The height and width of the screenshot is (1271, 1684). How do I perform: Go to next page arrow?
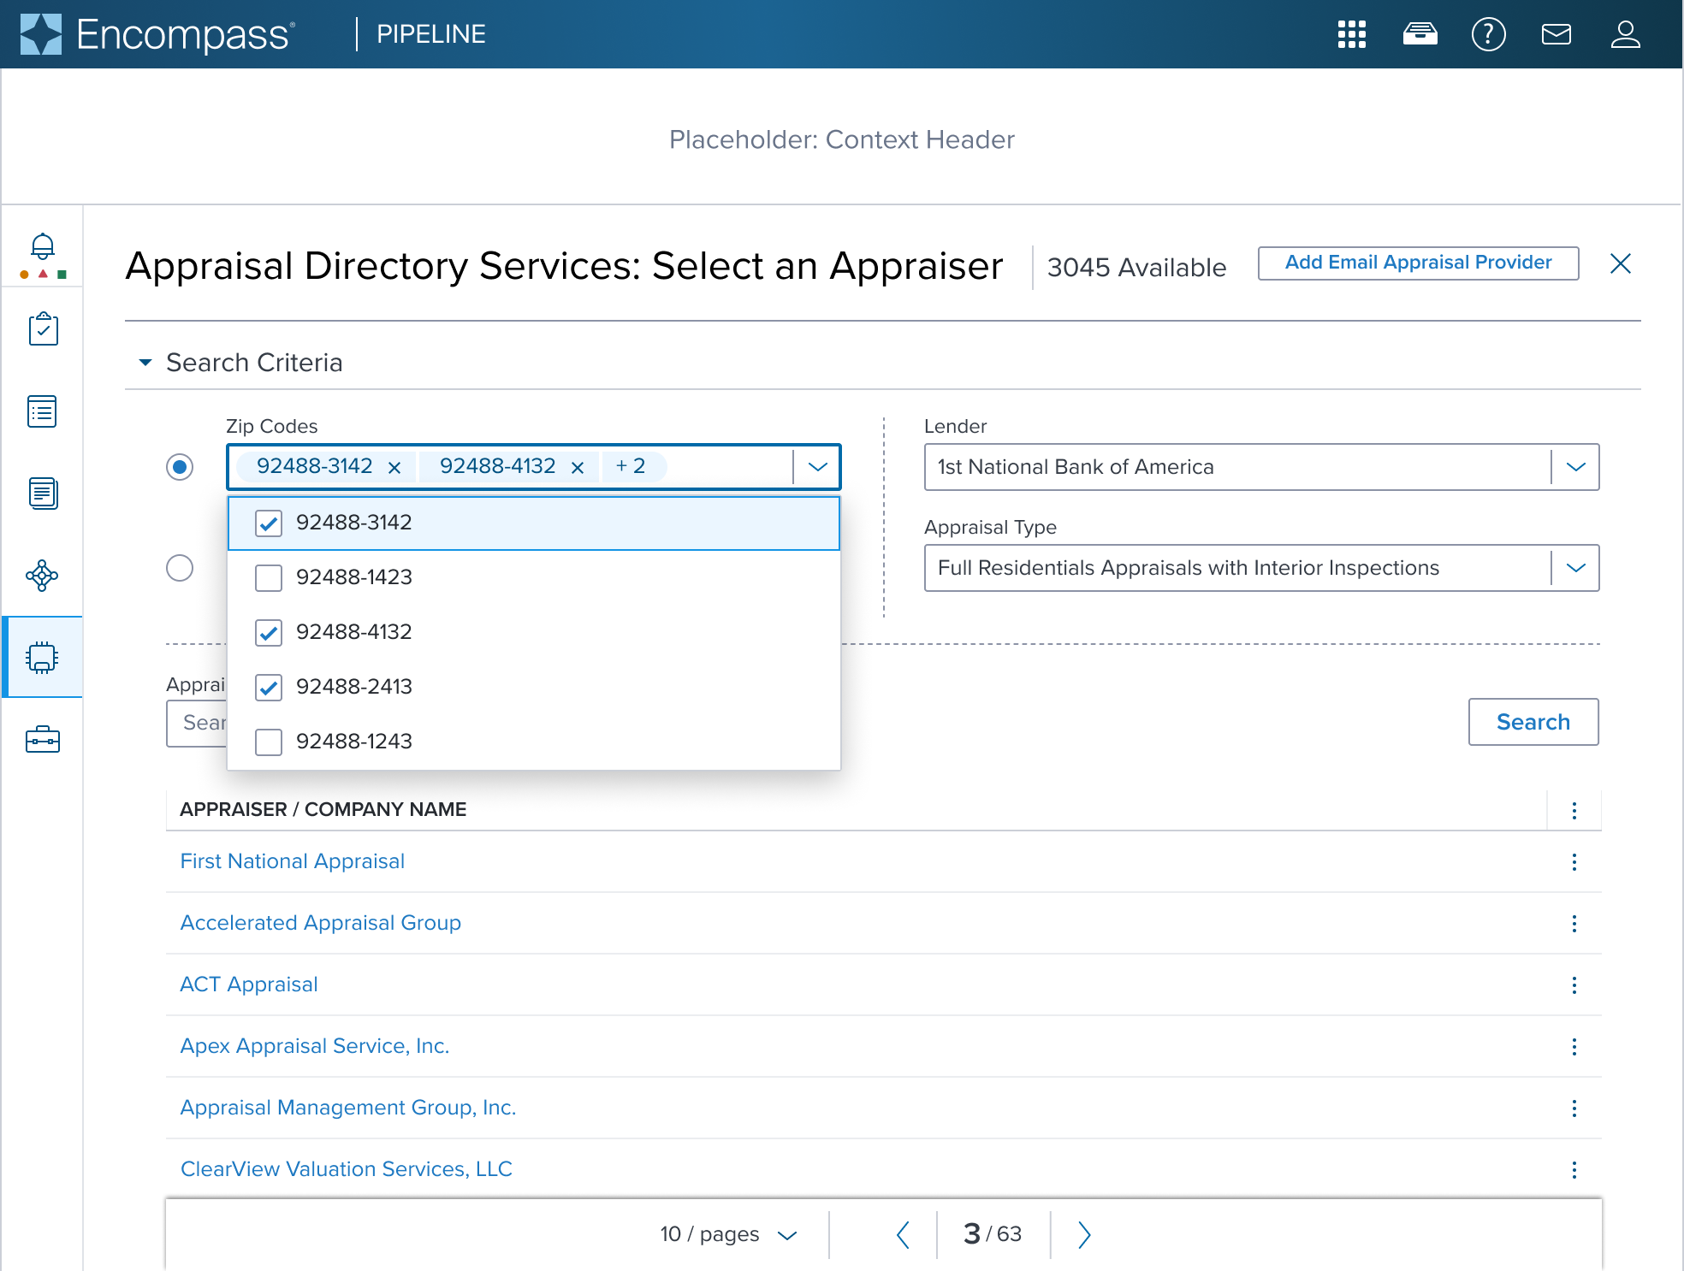[x=1084, y=1234]
